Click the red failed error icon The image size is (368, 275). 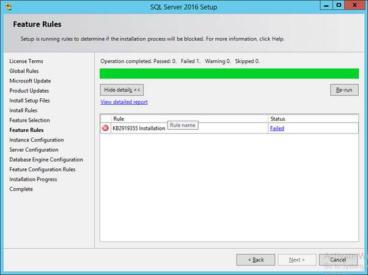pos(105,128)
